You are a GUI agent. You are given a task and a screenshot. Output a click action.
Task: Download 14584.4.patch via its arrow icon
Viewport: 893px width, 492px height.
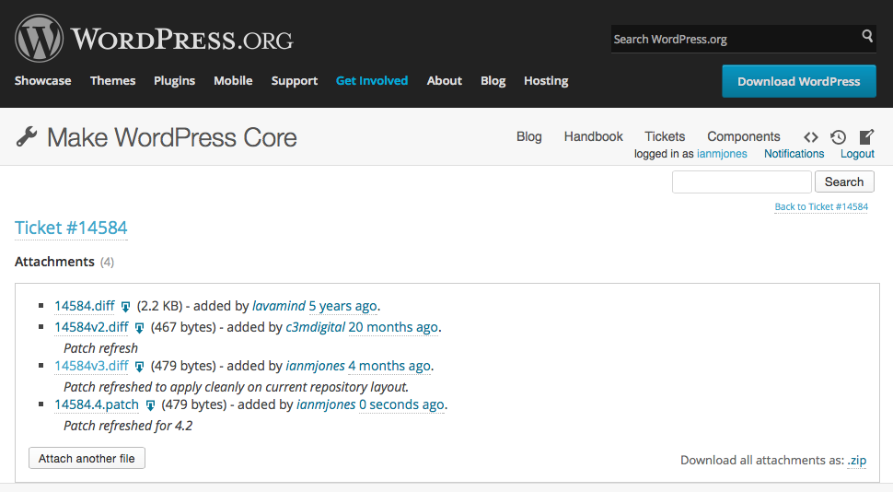(150, 405)
